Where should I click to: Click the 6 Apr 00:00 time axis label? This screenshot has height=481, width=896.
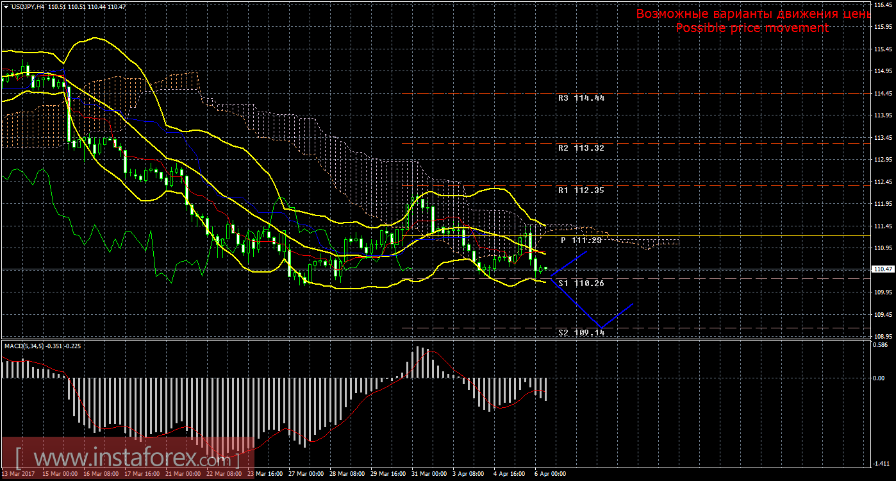pos(550,475)
